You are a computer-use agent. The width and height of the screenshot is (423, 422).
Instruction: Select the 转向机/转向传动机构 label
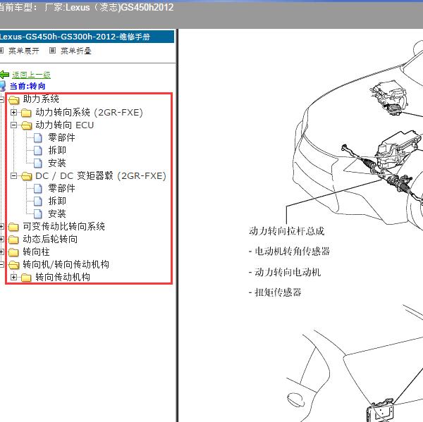pyautogui.click(x=66, y=264)
